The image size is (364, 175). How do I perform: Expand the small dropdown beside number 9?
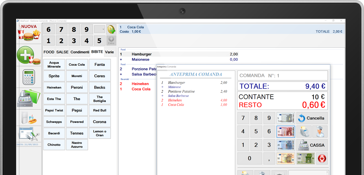click(99, 30)
